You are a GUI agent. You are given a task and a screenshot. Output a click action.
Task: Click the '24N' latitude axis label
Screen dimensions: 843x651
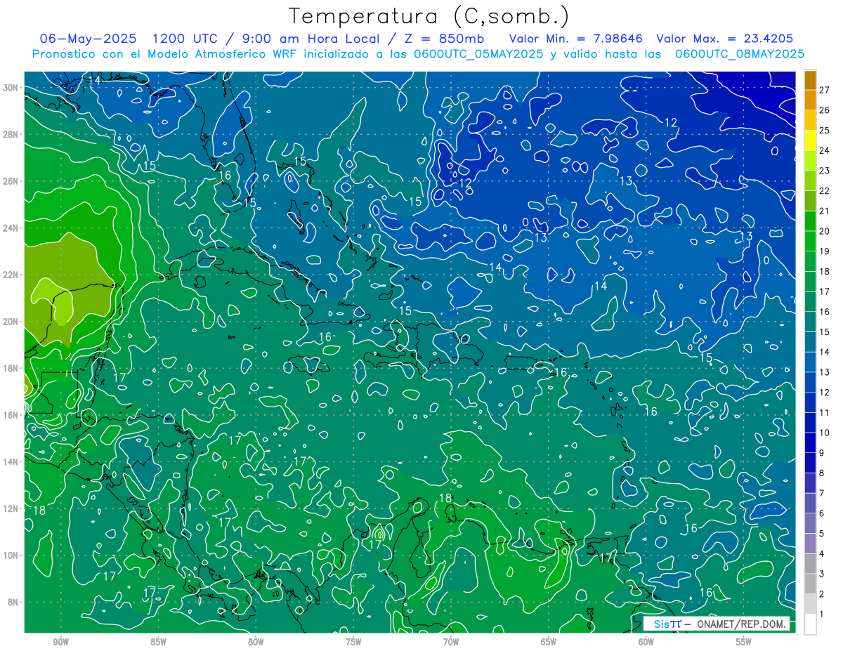11,228
